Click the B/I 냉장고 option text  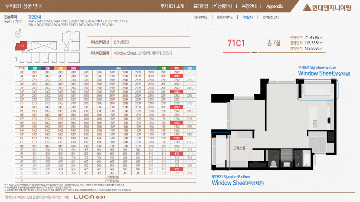[121, 42]
